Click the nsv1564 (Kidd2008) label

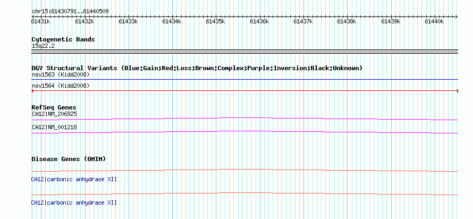click(61, 86)
